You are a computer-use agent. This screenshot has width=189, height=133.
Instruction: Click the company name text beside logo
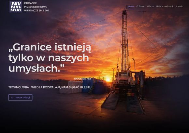tap(37, 7)
